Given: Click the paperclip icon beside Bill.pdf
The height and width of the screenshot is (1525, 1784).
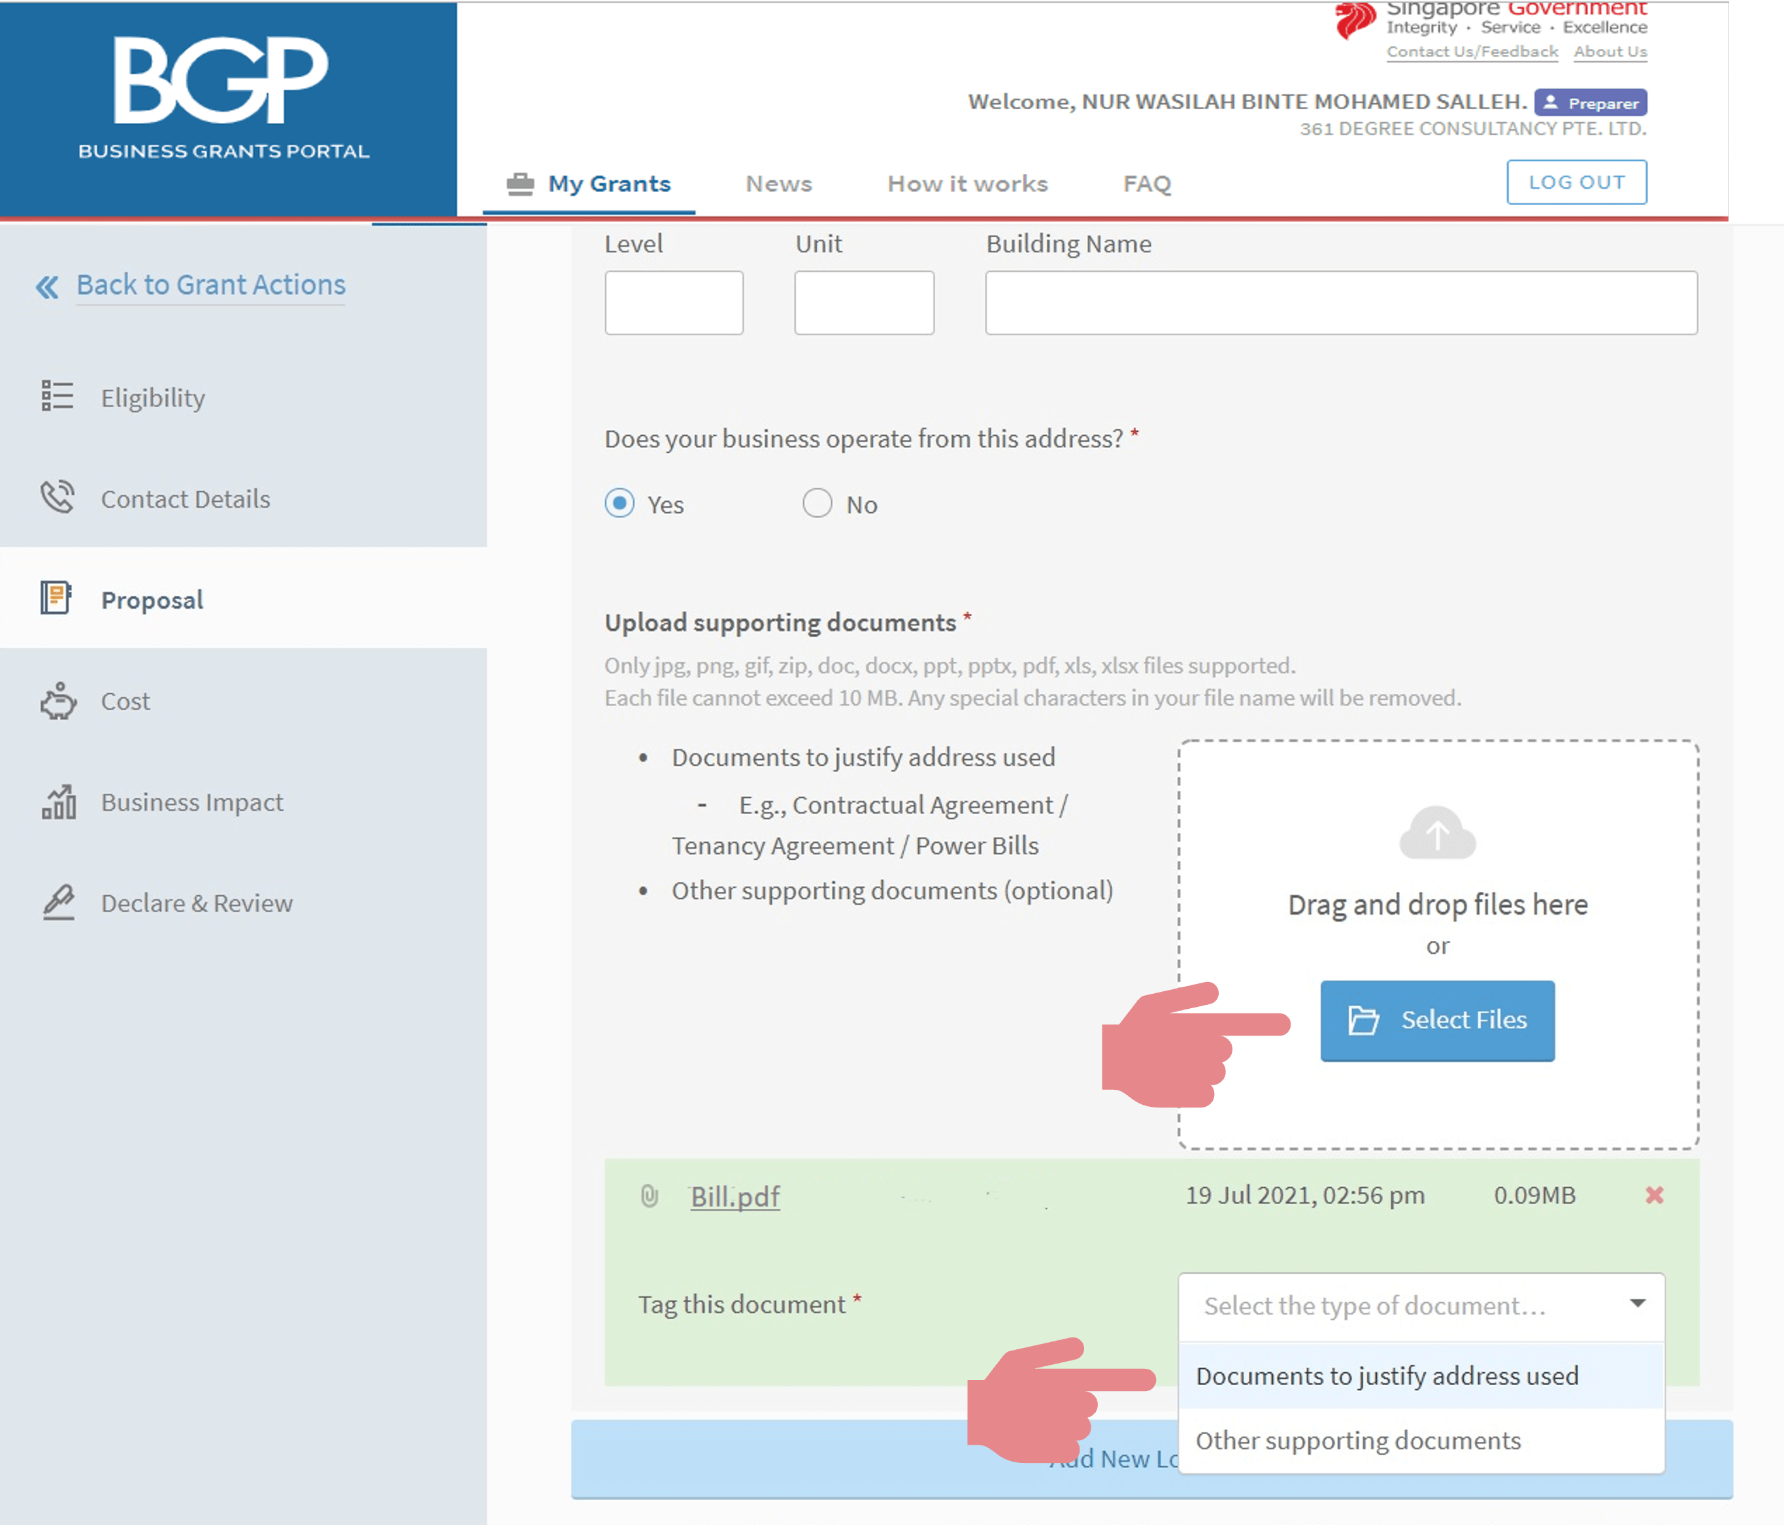Looking at the screenshot, I should pyautogui.click(x=650, y=1196).
